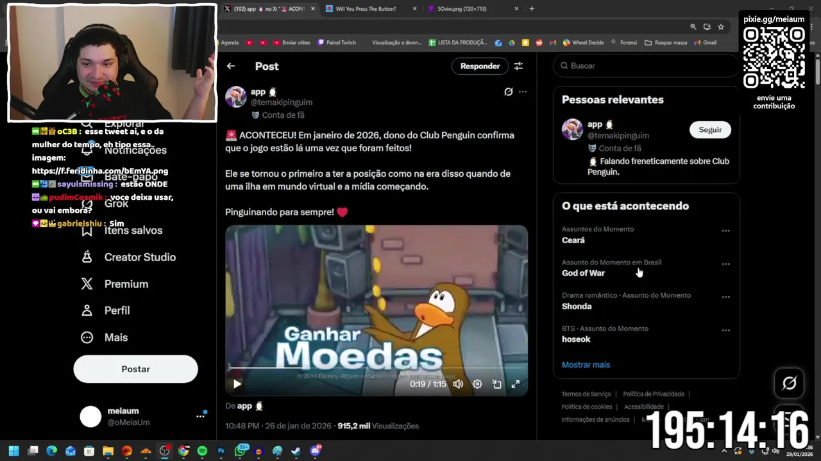Open Steam from the taskbar
Viewport: 821px width, 461px height.
(296, 451)
